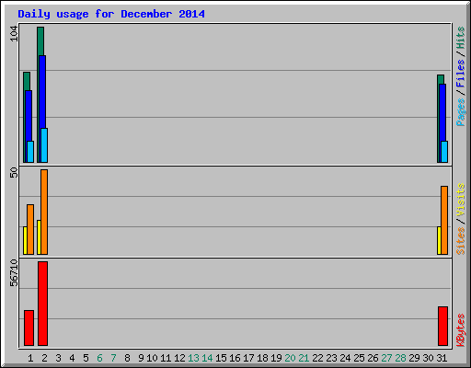The image size is (471, 368).
Task: Click green weekend day label 20
Action: [x=290, y=358]
